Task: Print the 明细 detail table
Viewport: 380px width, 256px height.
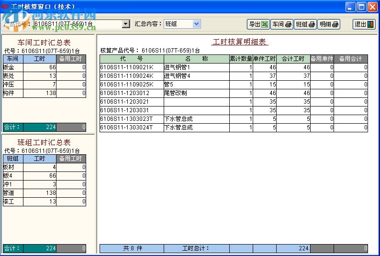Action: pos(329,24)
